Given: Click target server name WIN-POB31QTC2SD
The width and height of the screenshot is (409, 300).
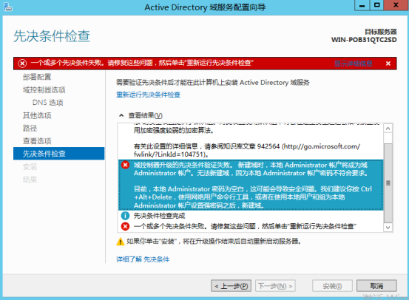Looking at the screenshot, I should (x=364, y=40).
